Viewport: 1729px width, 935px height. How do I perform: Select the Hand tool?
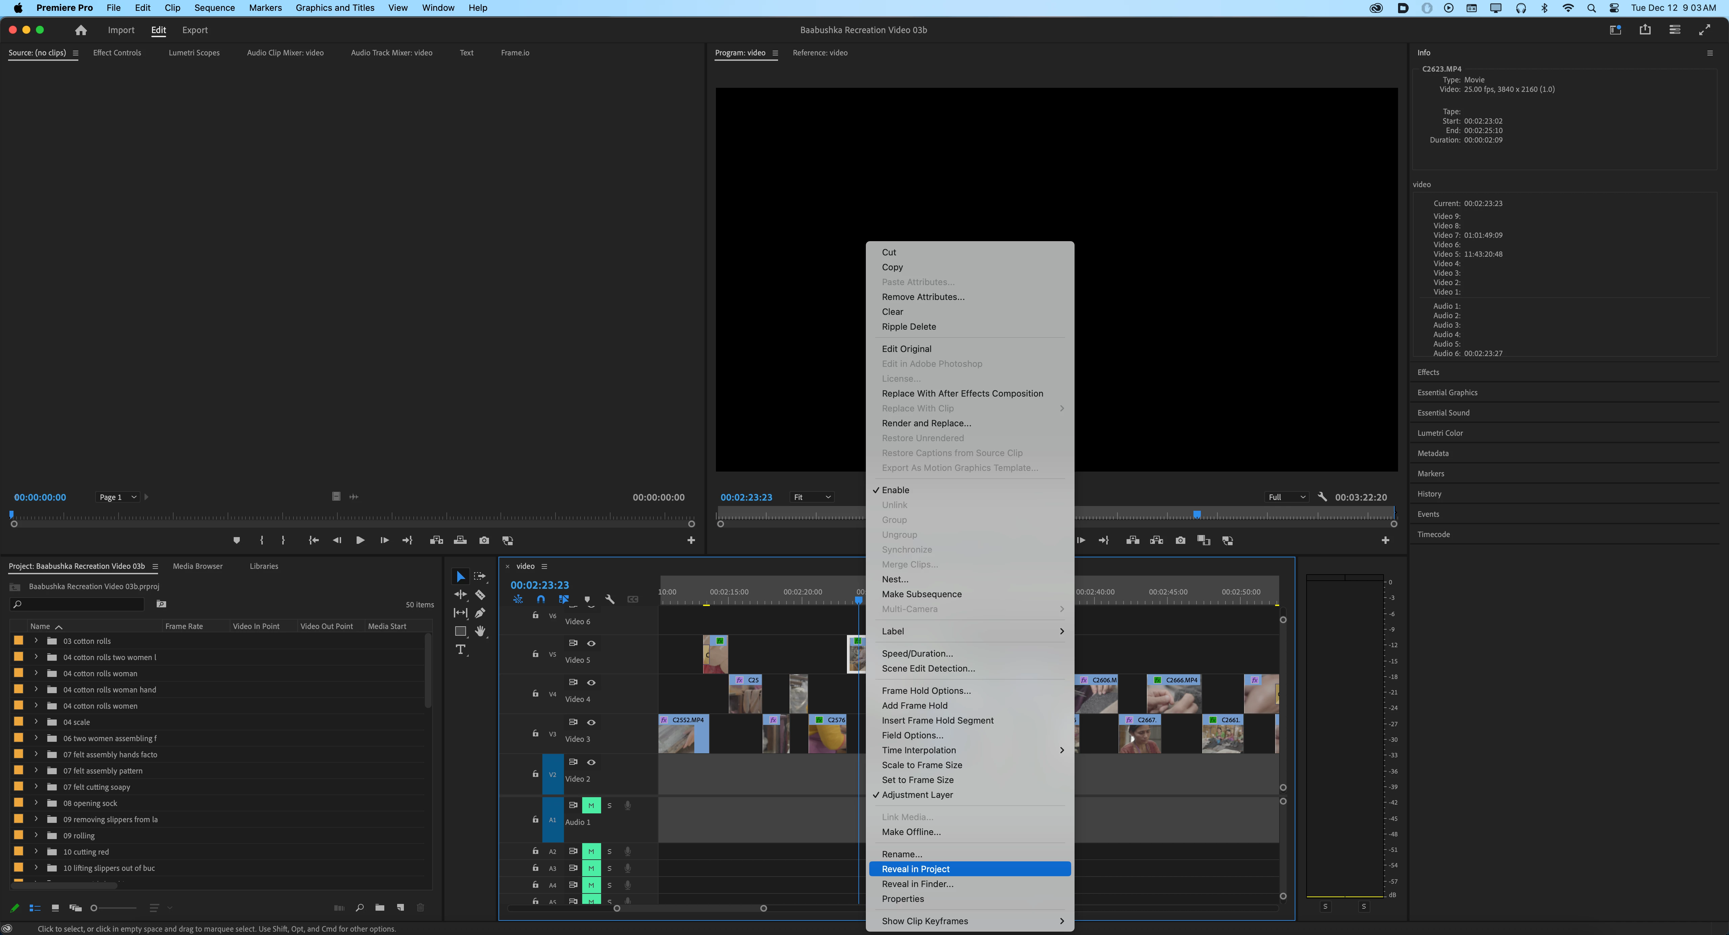(480, 631)
